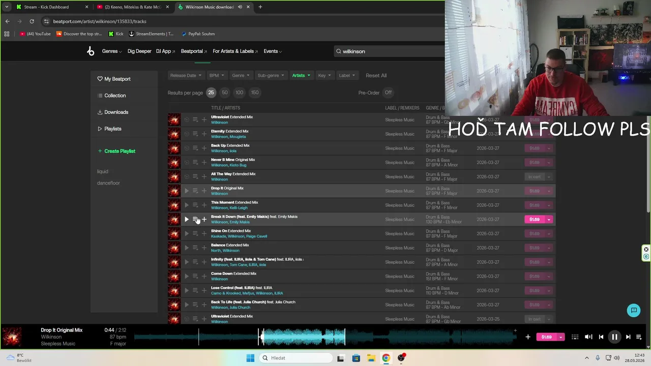Add Break It Down to queue

tap(195, 220)
